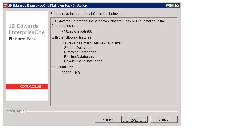The image size is (252, 129).
Task: Minimize the installer window
Action: [x=168, y=6]
